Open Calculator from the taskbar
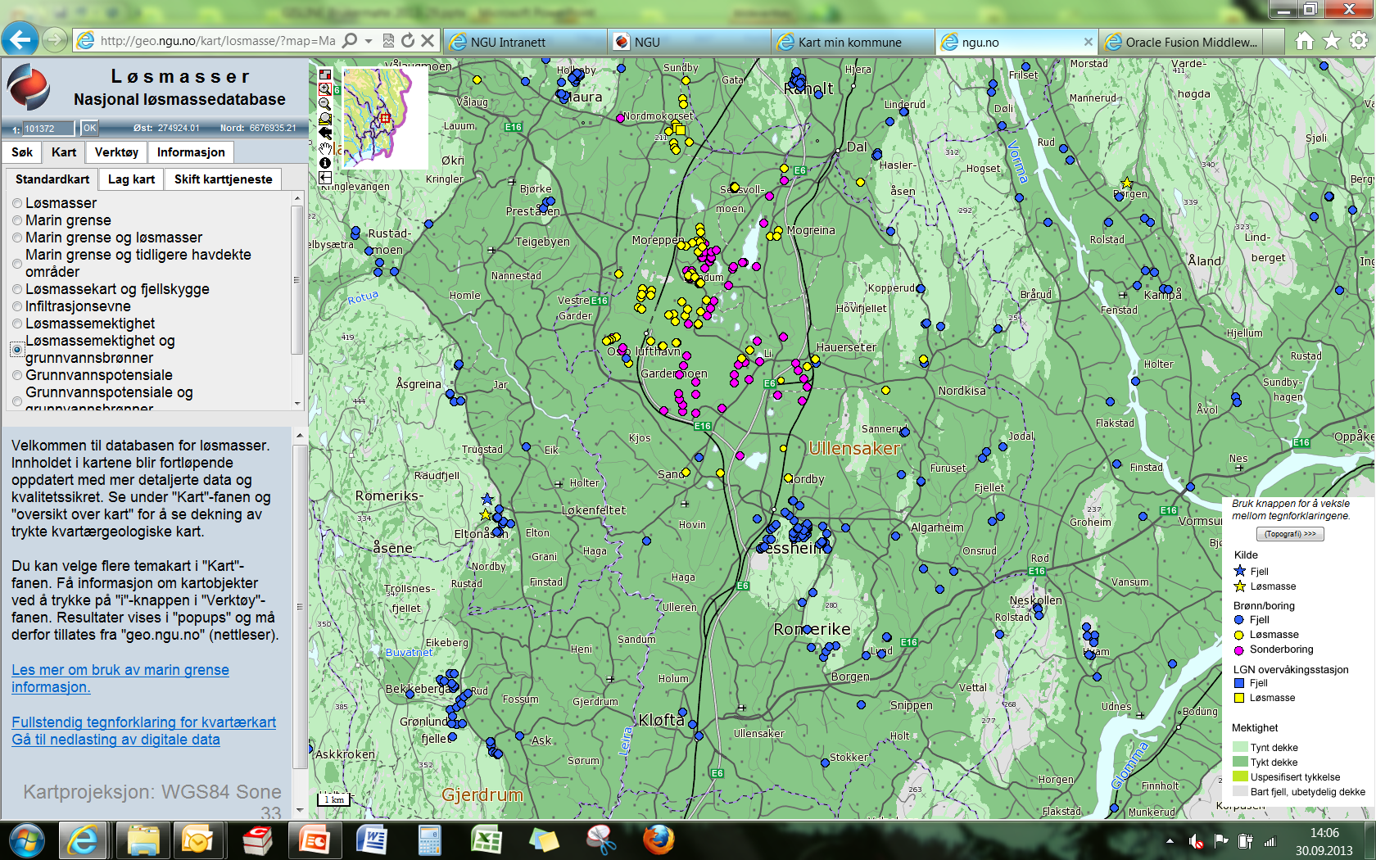This screenshot has height=860, width=1376. (428, 840)
